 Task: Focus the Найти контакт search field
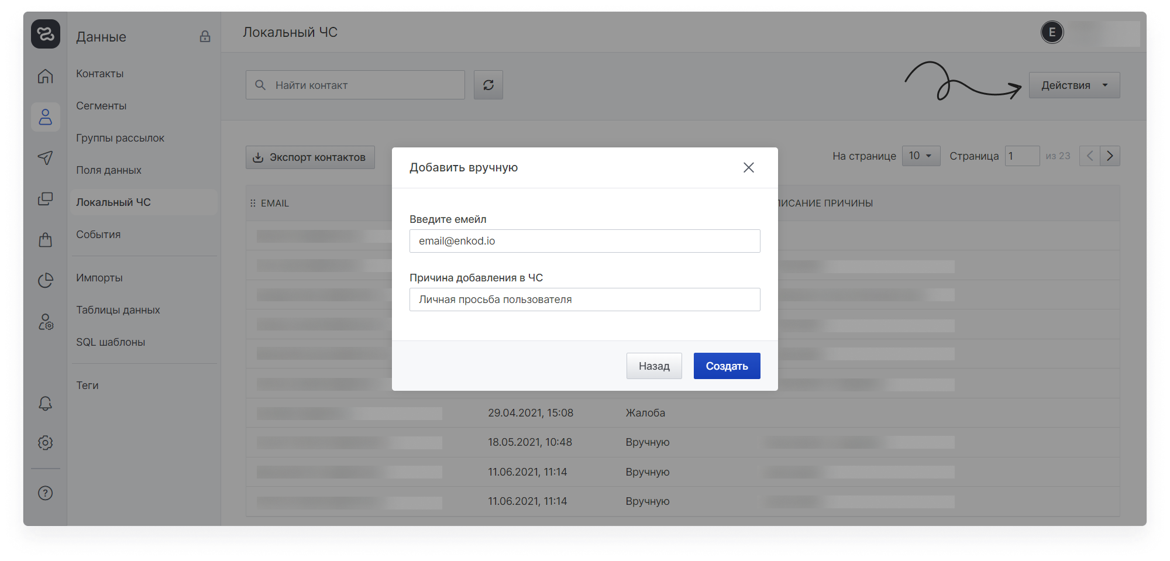coord(355,85)
